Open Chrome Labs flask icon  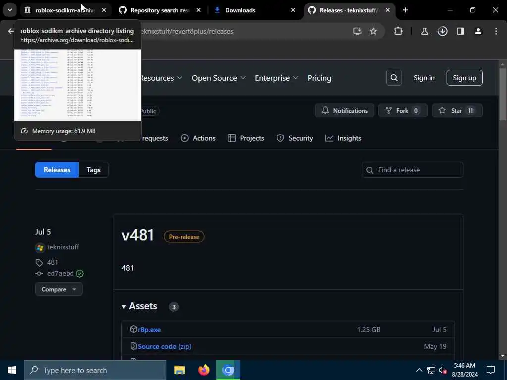[424, 31]
